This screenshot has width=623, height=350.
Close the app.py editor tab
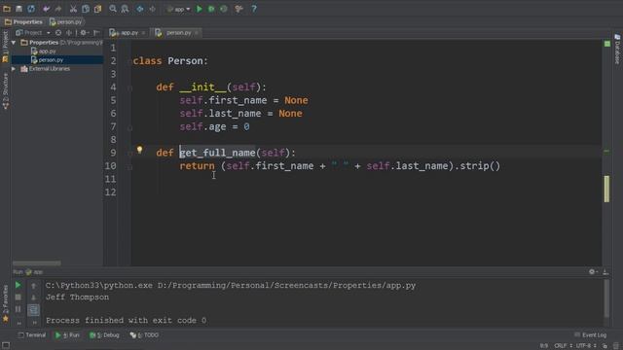(x=143, y=33)
